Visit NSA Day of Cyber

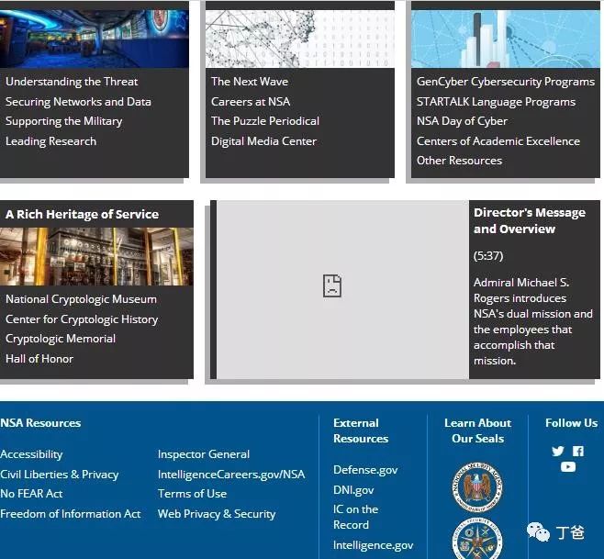[x=463, y=121]
